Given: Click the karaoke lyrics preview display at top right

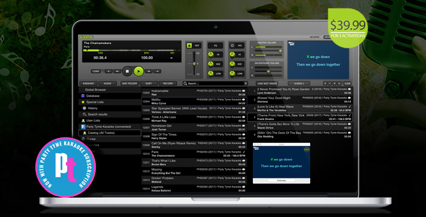Looking at the screenshot, I should click(318, 60).
